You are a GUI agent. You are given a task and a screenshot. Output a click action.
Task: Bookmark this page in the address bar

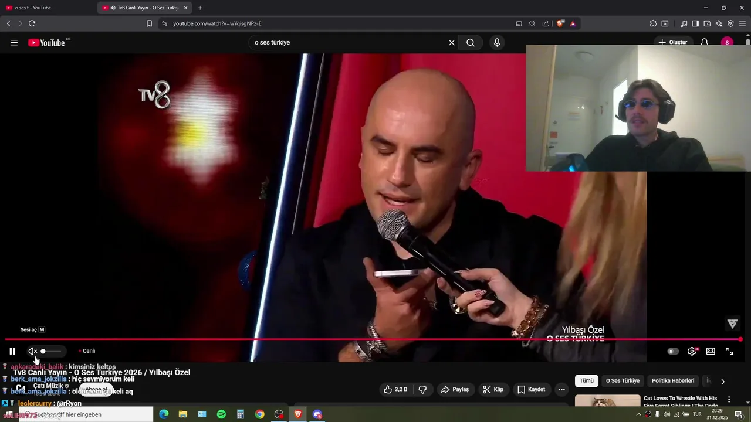point(149,23)
